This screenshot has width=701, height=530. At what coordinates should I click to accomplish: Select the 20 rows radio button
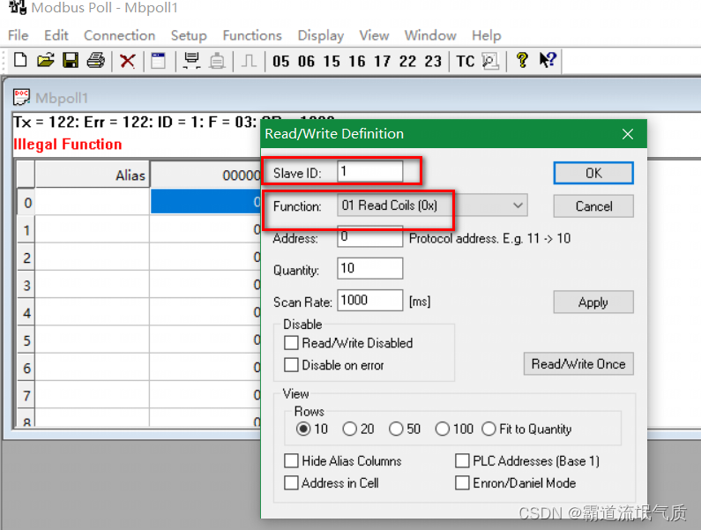coord(349,429)
